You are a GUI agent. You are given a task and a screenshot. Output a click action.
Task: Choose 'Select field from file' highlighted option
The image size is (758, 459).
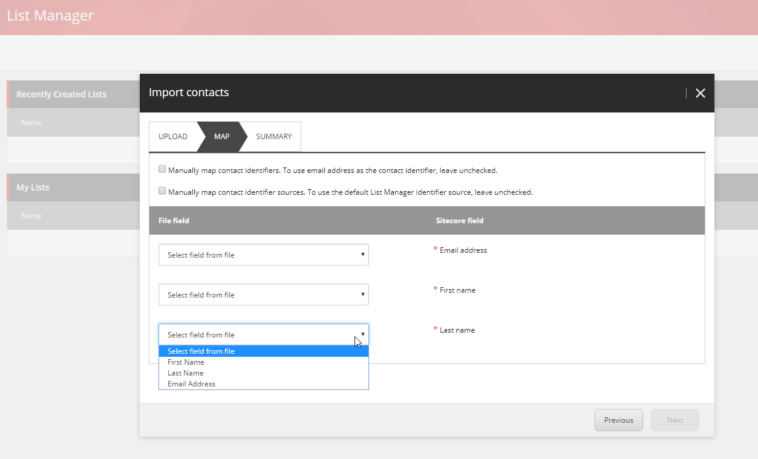(264, 351)
